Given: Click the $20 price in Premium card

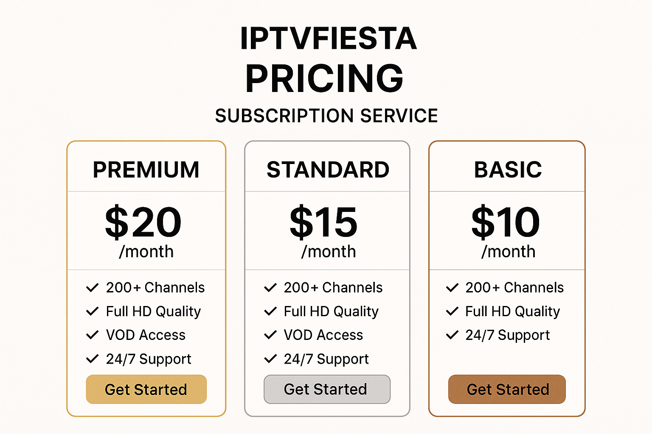Looking at the screenshot, I should click(143, 222).
